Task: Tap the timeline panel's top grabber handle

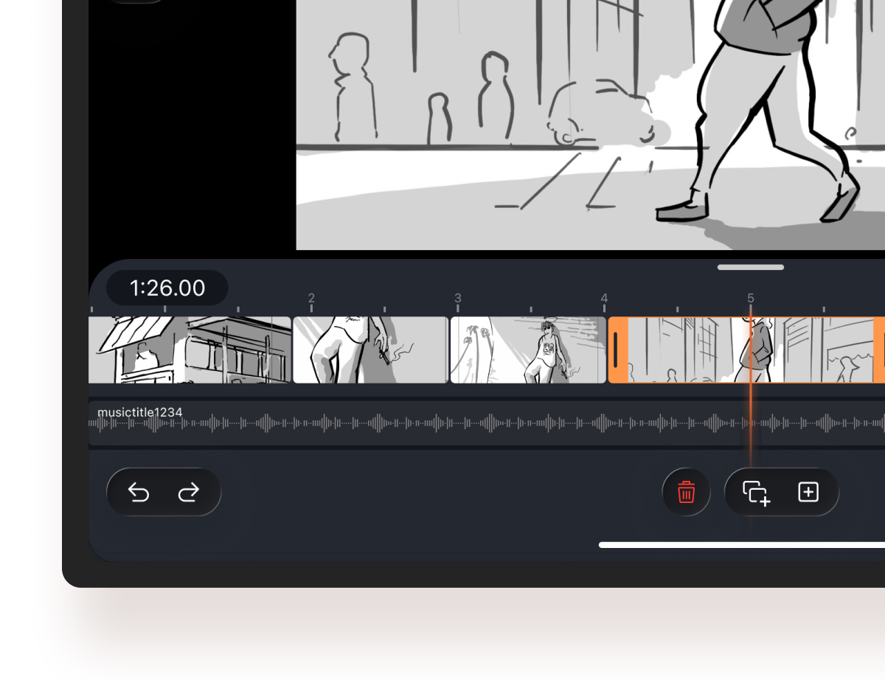Action: tap(750, 267)
